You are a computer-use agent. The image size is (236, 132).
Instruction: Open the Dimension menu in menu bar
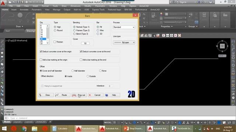click(x=76, y=6)
